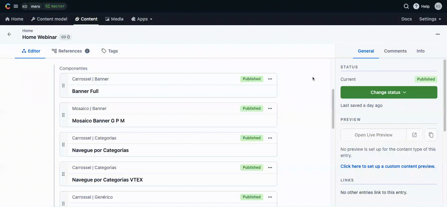Click drag handle of Mosaico Banner G P M
The width and height of the screenshot is (447, 207).
[x=63, y=115]
